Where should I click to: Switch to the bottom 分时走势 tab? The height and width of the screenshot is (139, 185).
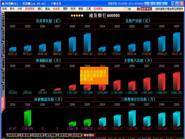coord(13,135)
